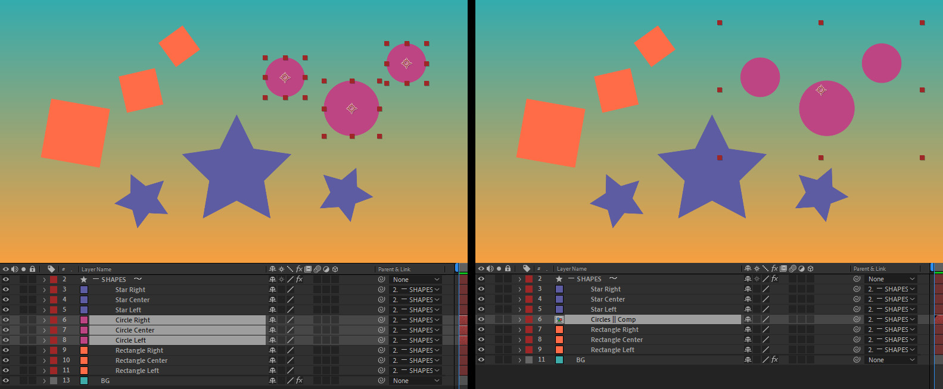Hide the Circle Center layer

click(x=6, y=330)
